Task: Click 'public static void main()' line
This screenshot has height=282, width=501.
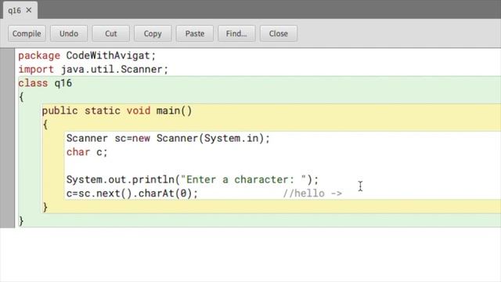Action: coord(117,111)
